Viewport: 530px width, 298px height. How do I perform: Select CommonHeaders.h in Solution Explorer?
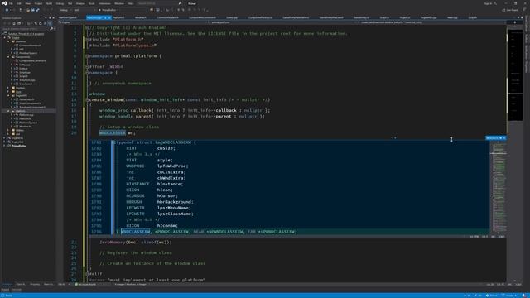click(x=30, y=46)
